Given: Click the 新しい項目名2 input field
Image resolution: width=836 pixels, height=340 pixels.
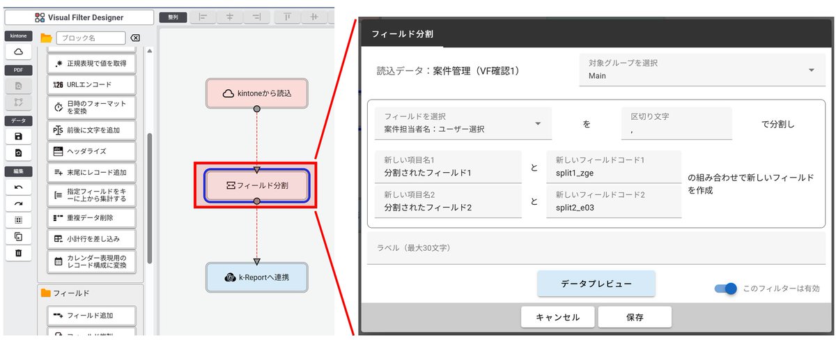Looking at the screenshot, I should tap(448, 202).
